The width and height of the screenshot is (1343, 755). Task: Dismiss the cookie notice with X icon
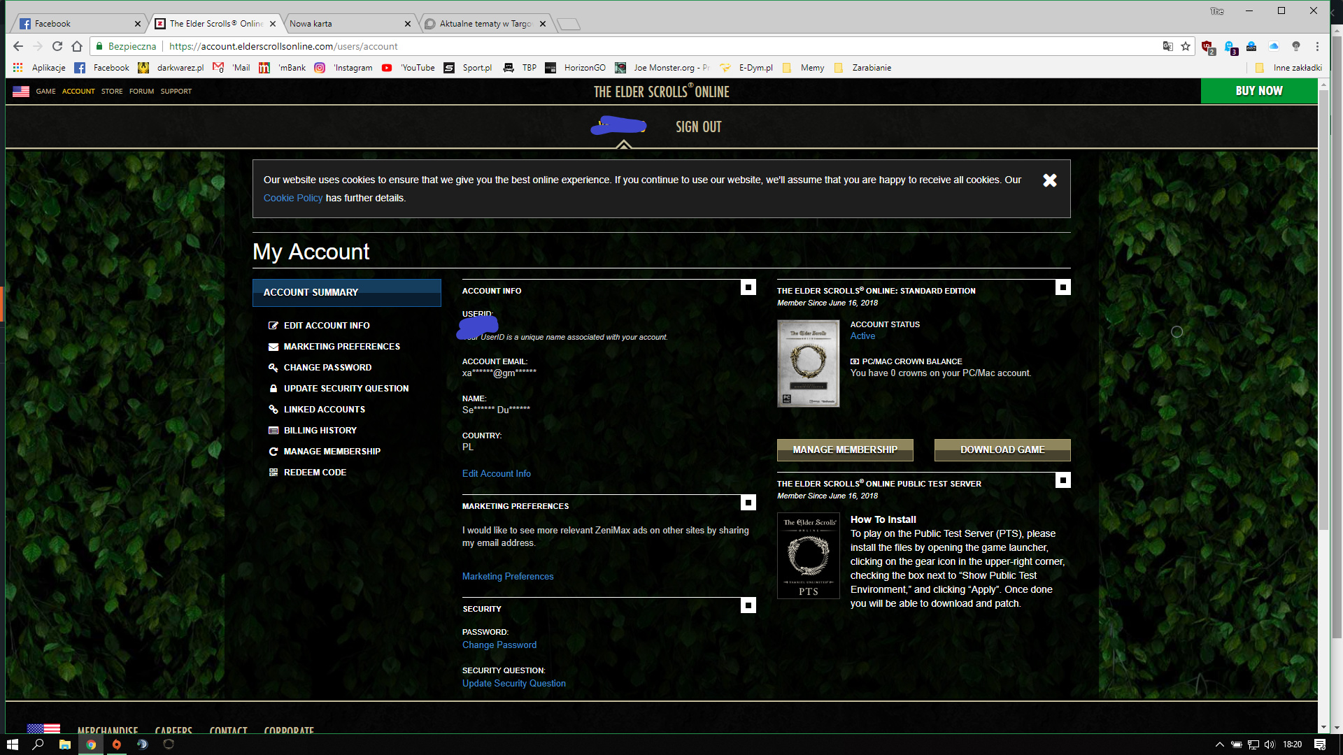click(x=1050, y=180)
